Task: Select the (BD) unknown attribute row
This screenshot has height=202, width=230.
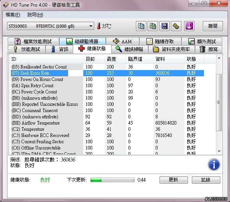Action: [x=107, y=117]
